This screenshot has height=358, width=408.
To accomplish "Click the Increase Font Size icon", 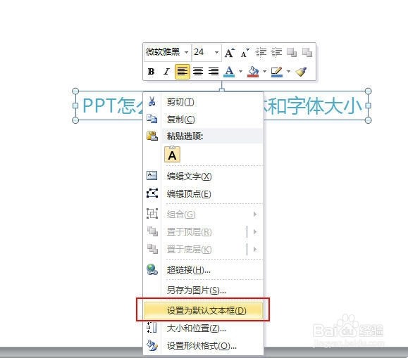I will pos(230,53).
